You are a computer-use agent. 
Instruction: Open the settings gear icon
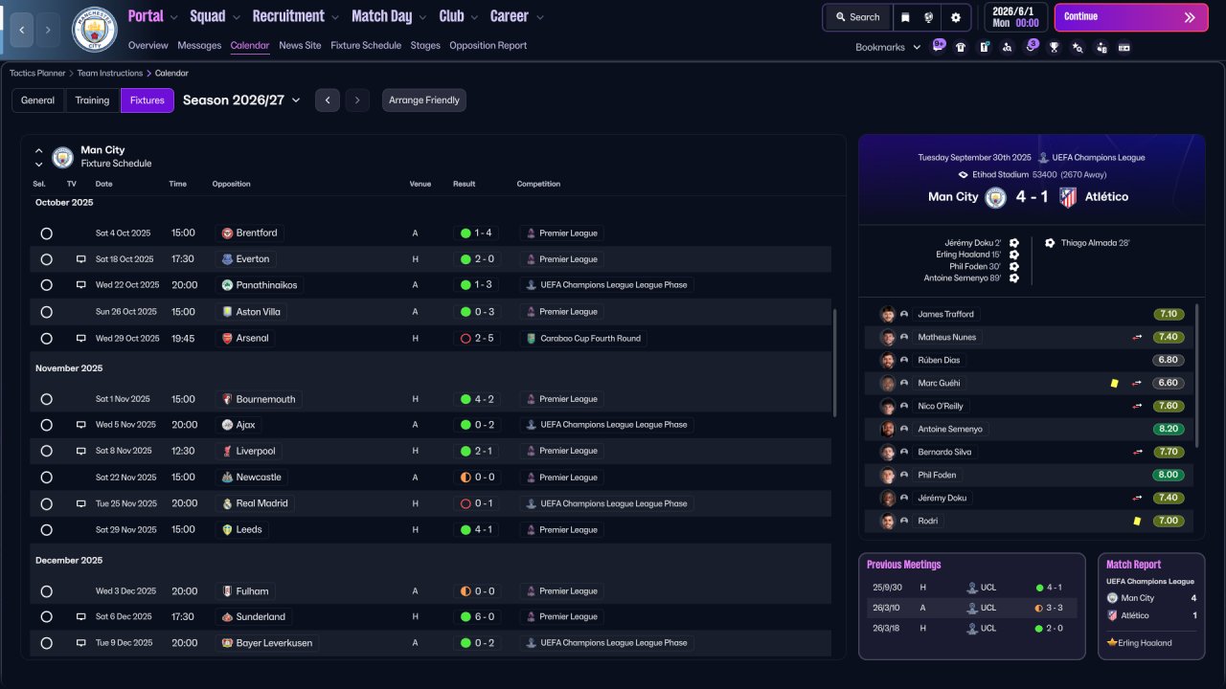click(955, 17)
